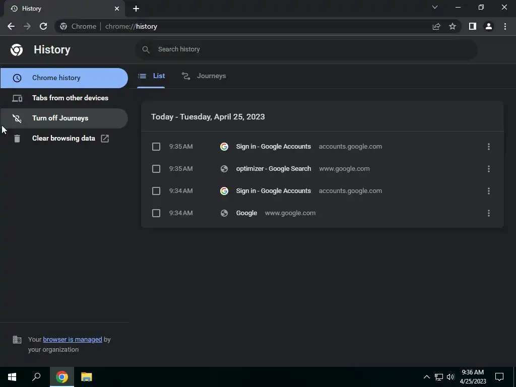This screenshot has width=516, height=387.
Task: Click into the Search history field
Action: tap(306, 49)
